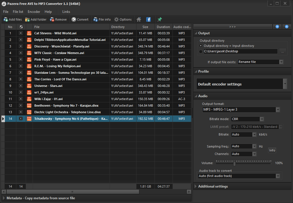Click DIVX icon of Tchaikovsky Symphony row
293x203 pixels.
click(29, 119)
